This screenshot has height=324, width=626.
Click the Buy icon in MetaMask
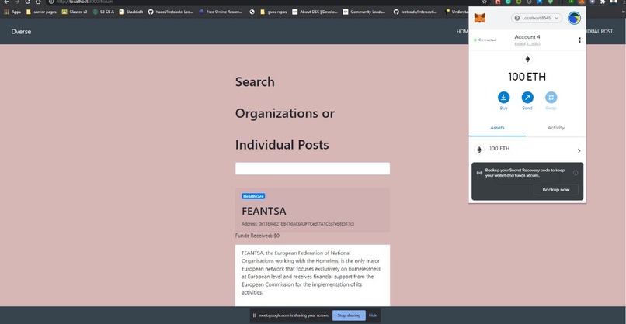[x=503, y=98]
